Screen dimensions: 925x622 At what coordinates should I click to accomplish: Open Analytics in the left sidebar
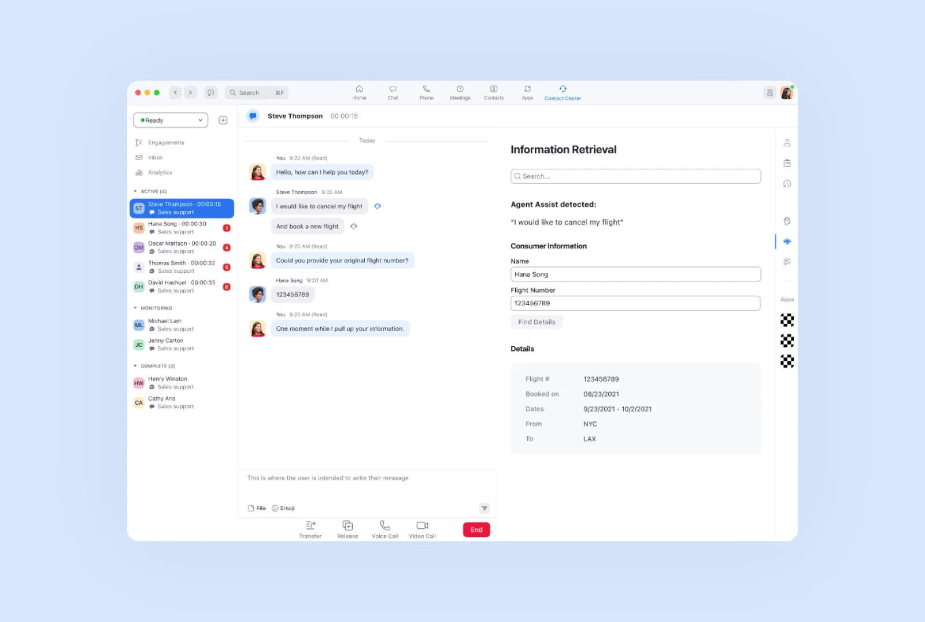tap(160, 173)
